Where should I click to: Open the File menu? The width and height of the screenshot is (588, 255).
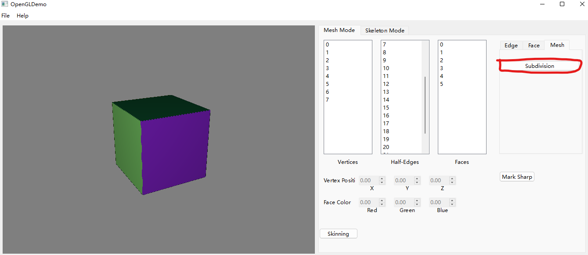(x=5, y=15)
